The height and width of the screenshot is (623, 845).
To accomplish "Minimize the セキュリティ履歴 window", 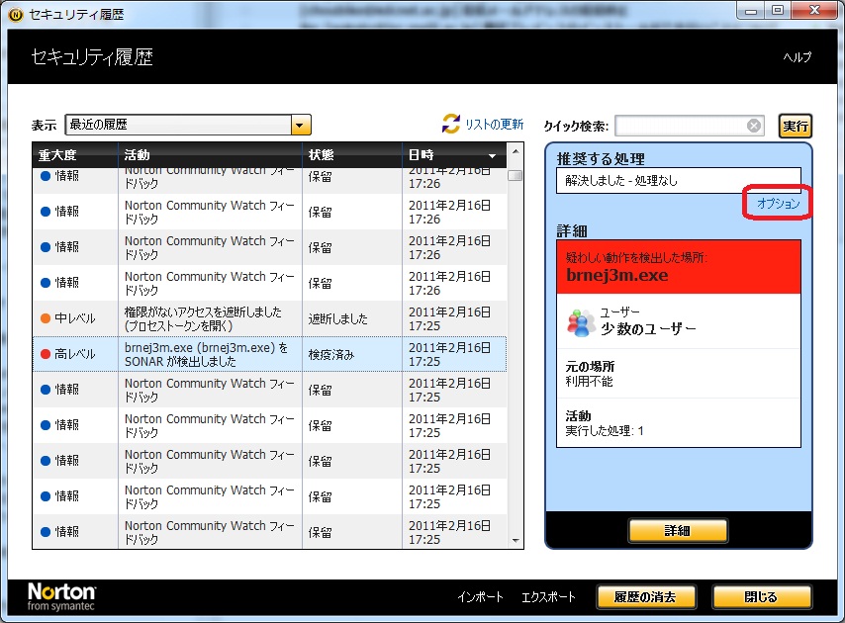I will [x=751, y=10].
